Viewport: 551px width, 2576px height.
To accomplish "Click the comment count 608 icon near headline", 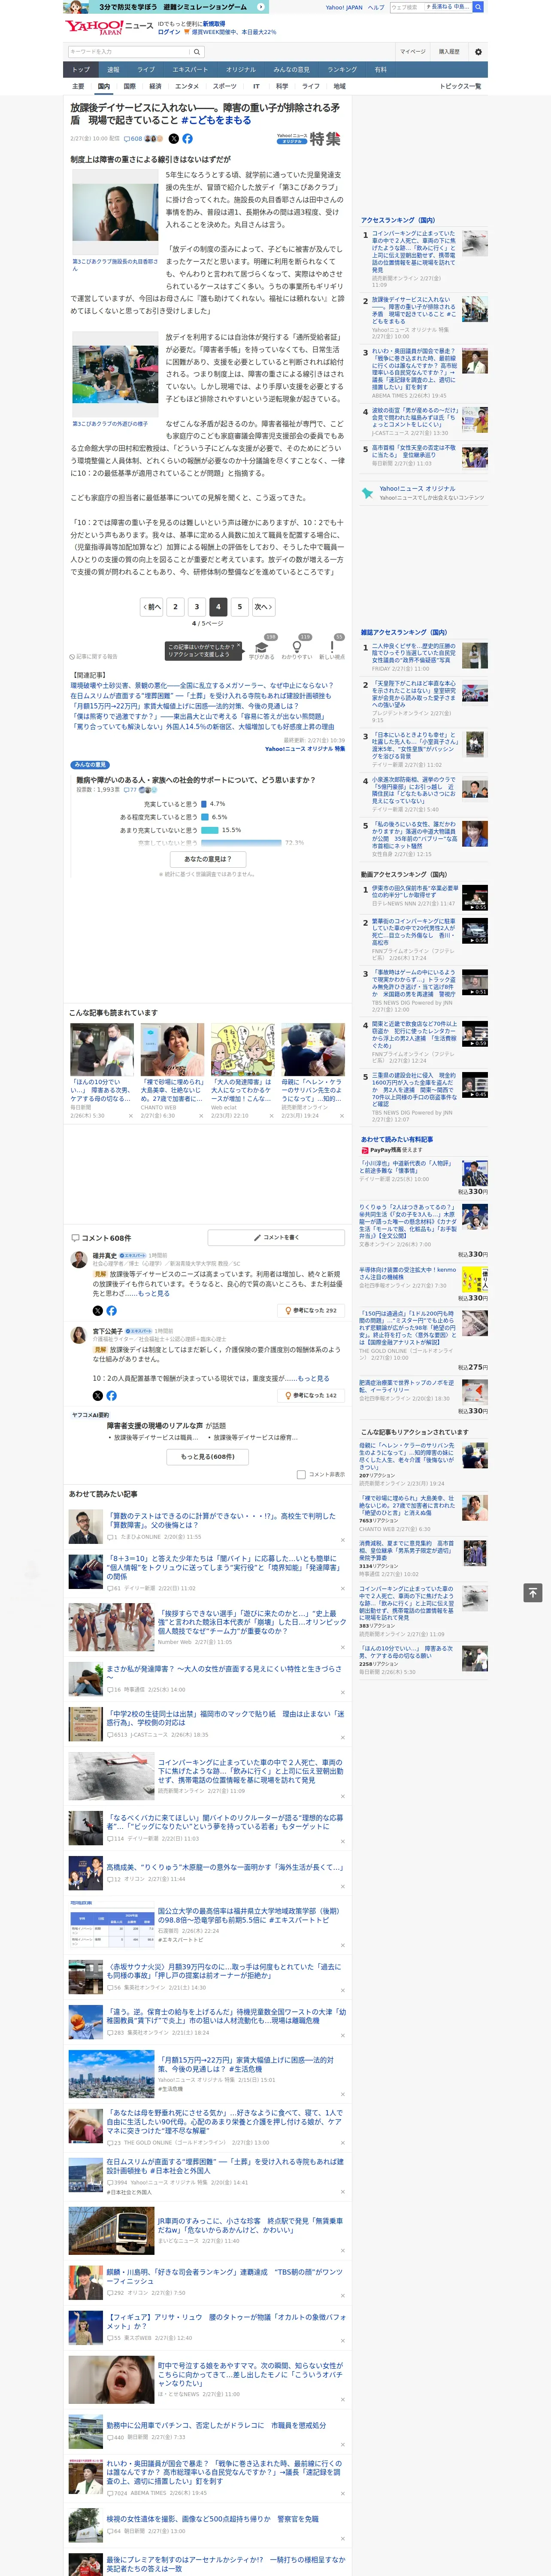I will [133, 139].
